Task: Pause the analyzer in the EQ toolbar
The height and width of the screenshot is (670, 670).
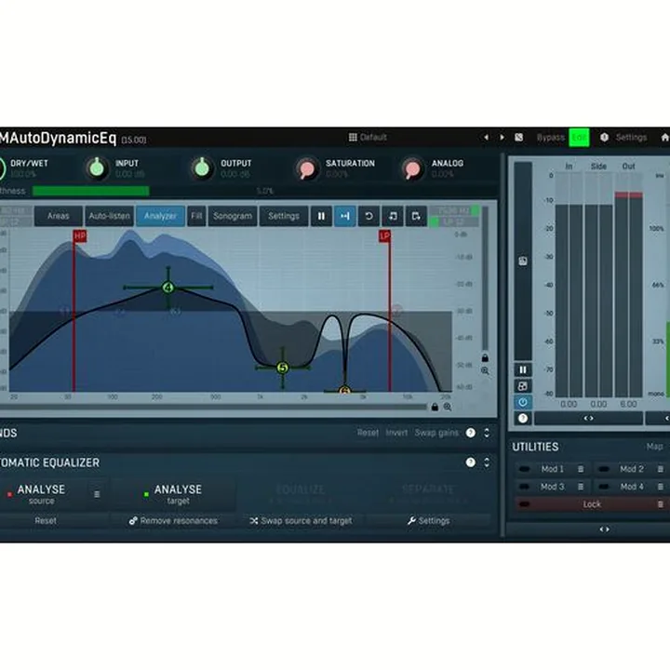Action: coord(321,216)
